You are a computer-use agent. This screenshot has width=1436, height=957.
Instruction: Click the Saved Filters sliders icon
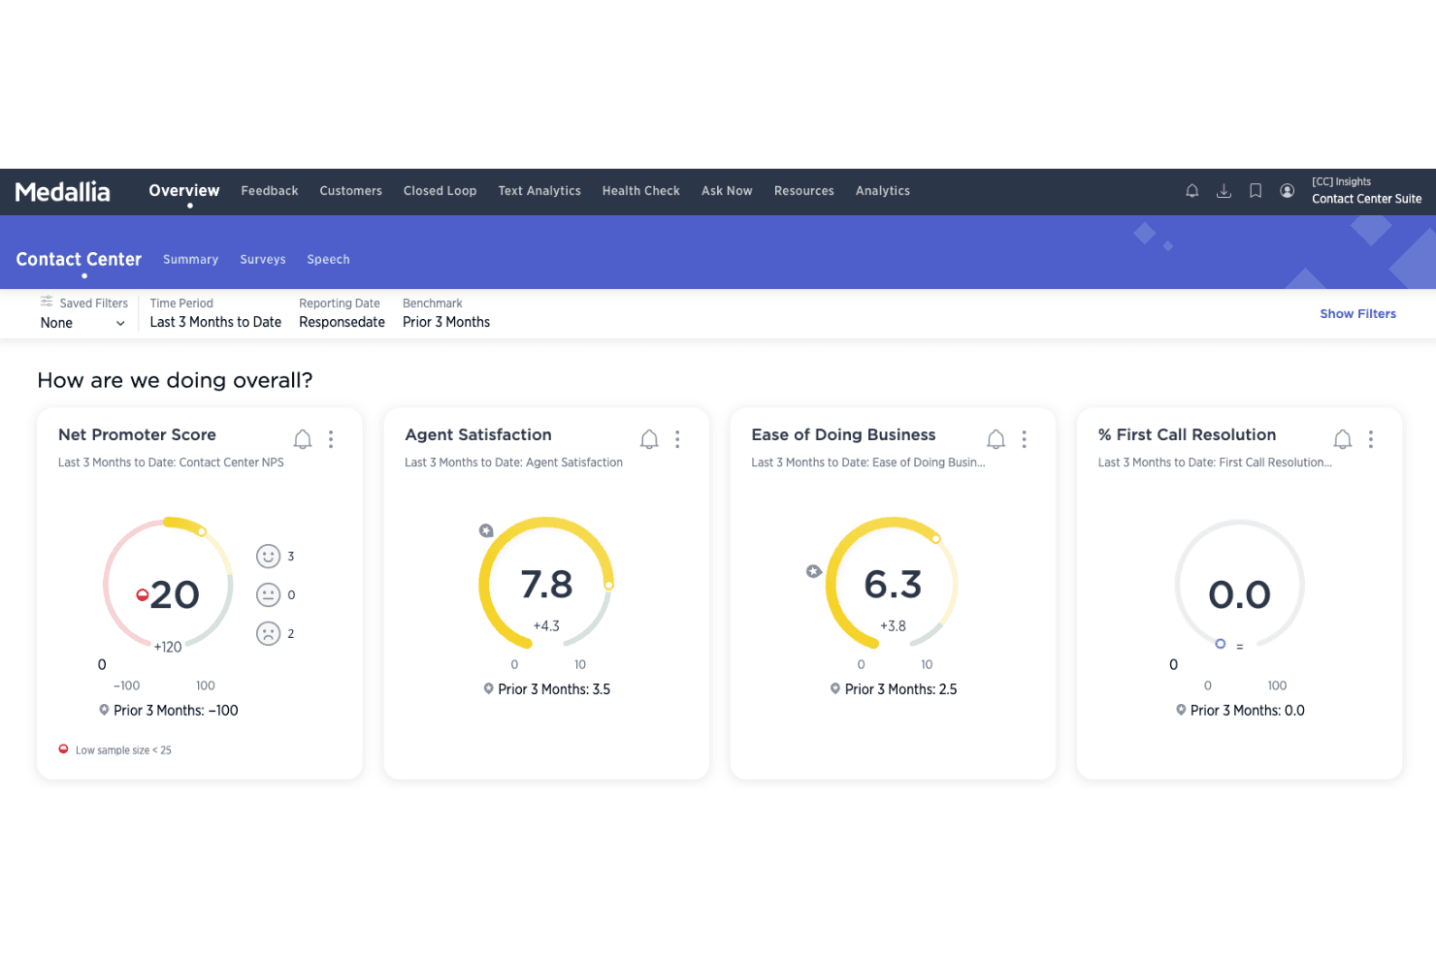(47, 303)
